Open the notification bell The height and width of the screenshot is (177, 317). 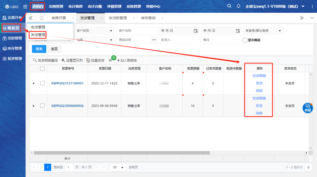pos(238,6)
